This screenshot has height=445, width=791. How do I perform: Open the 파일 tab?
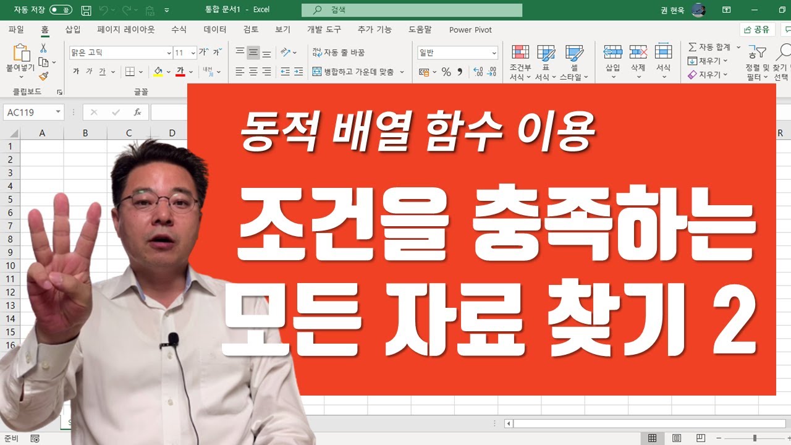point(16,30)
